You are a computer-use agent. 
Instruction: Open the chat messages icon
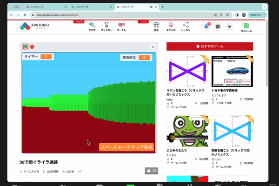tap(218, 27)
